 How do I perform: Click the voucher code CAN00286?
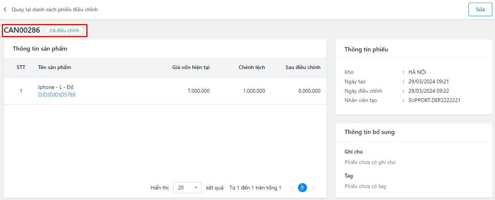point(22,30)
